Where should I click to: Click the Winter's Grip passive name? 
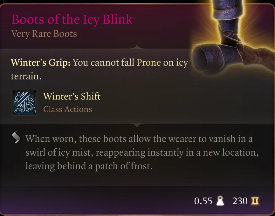click(x=41, y=63)
